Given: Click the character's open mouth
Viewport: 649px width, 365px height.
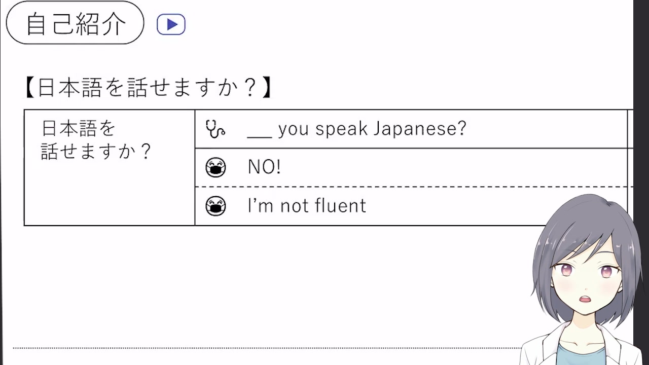Looking at the screenshot, I should point(585,299).
